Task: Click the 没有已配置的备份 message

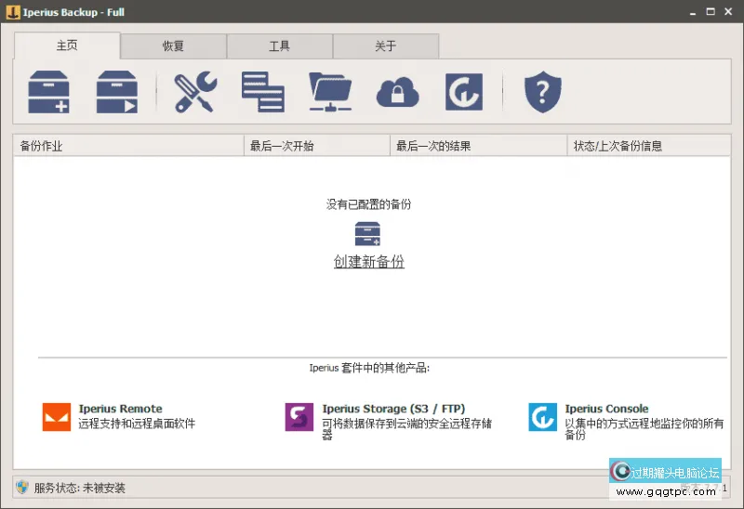Action: click(368, 204)
